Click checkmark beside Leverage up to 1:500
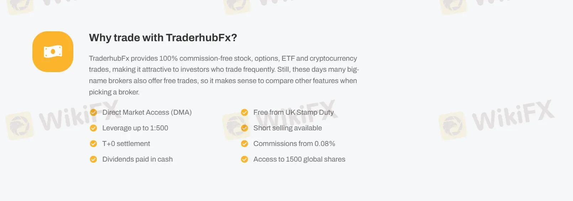The image size is (573, 201). (x=94, y=128)
